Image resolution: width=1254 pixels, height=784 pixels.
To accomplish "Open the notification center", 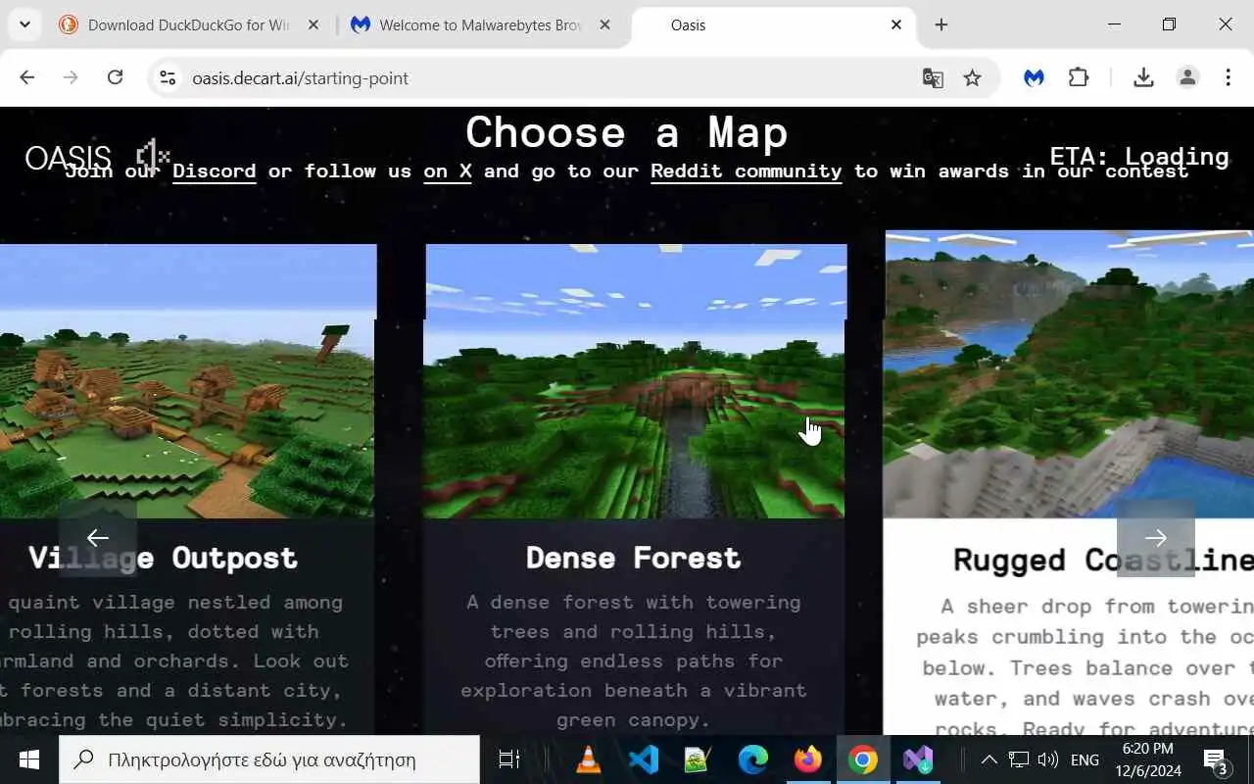I will click(1216, 759).
